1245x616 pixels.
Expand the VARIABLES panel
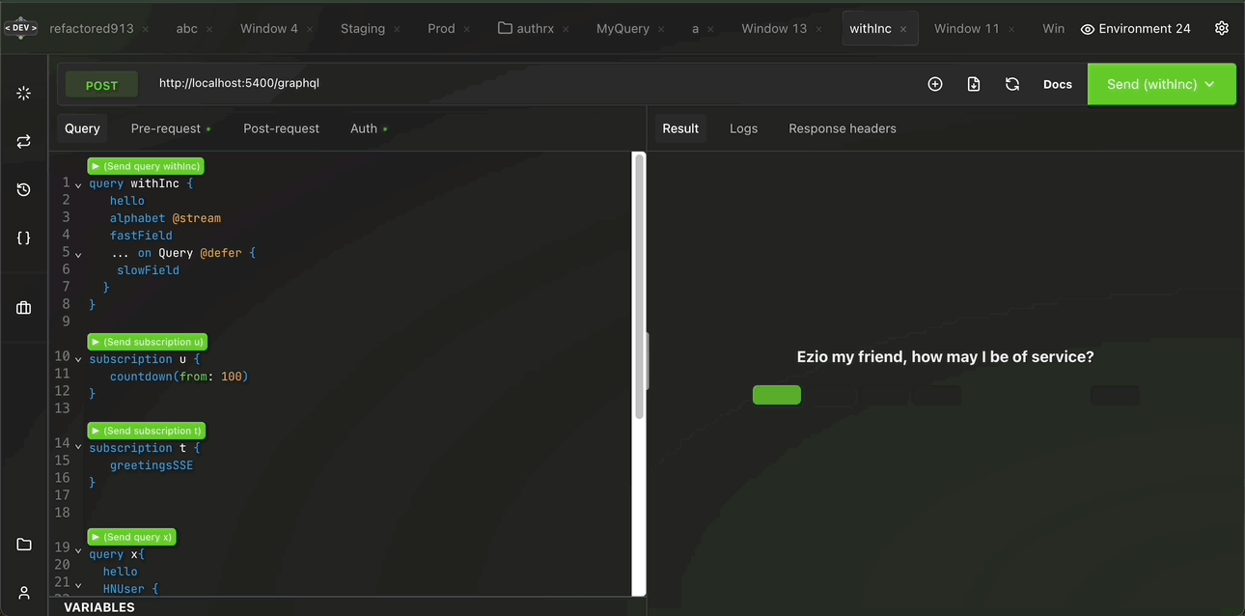pyautogui.click(x=99, y=607)
